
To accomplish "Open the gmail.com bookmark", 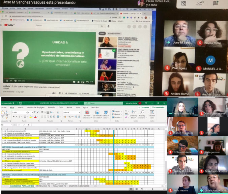I will click(68, 20).
